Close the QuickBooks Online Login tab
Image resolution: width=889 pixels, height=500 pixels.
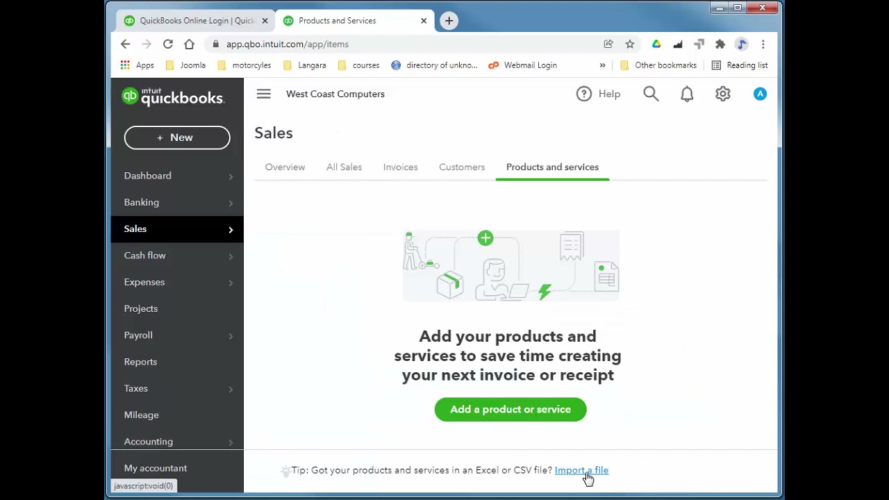click(265, 21)
